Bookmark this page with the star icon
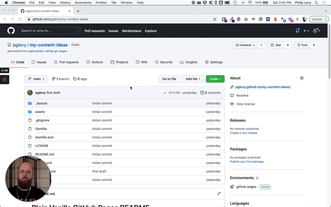 click(215, 19)
